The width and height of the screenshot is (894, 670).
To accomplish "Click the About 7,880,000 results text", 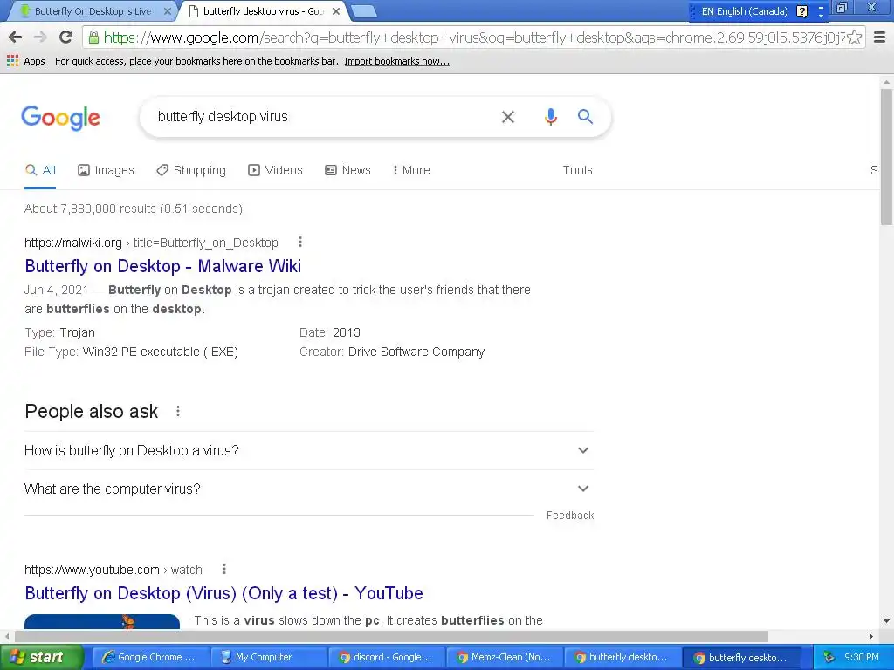I will pos(134,209).
